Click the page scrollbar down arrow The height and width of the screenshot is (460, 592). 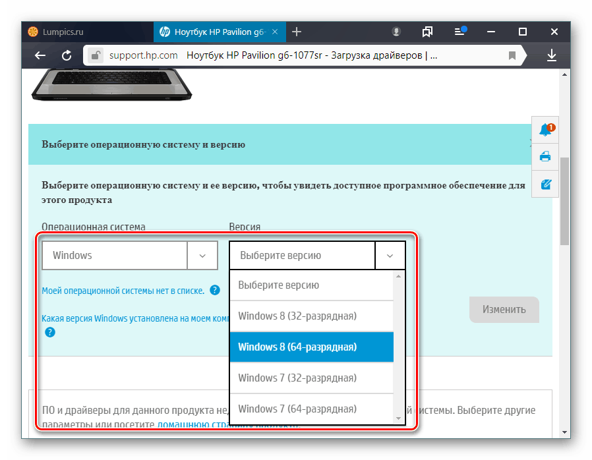tap(564, 432)
